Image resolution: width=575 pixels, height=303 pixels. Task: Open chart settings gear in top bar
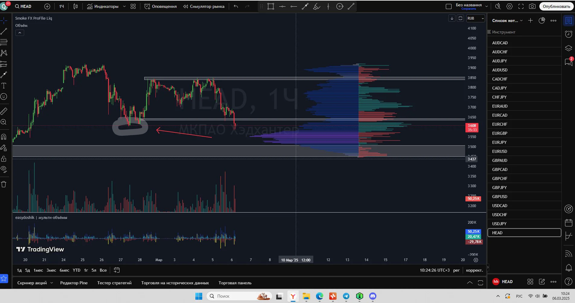(x=510, y=6)
